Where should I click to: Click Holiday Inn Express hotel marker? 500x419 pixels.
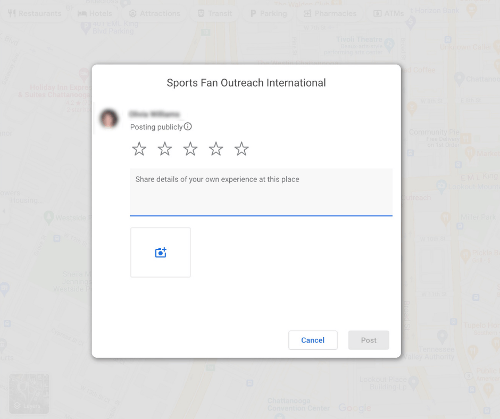pyautogui.click(x=84, y=74)
